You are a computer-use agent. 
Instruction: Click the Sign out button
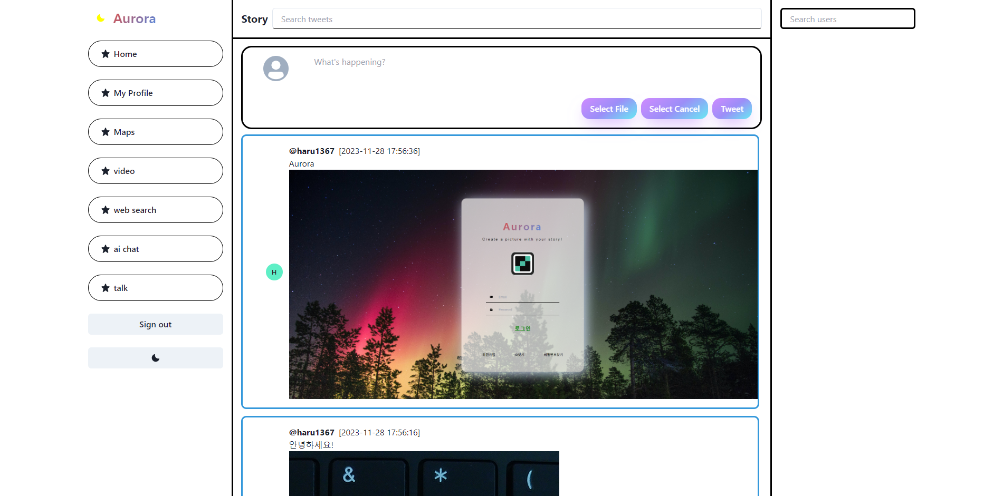[156, 324]
